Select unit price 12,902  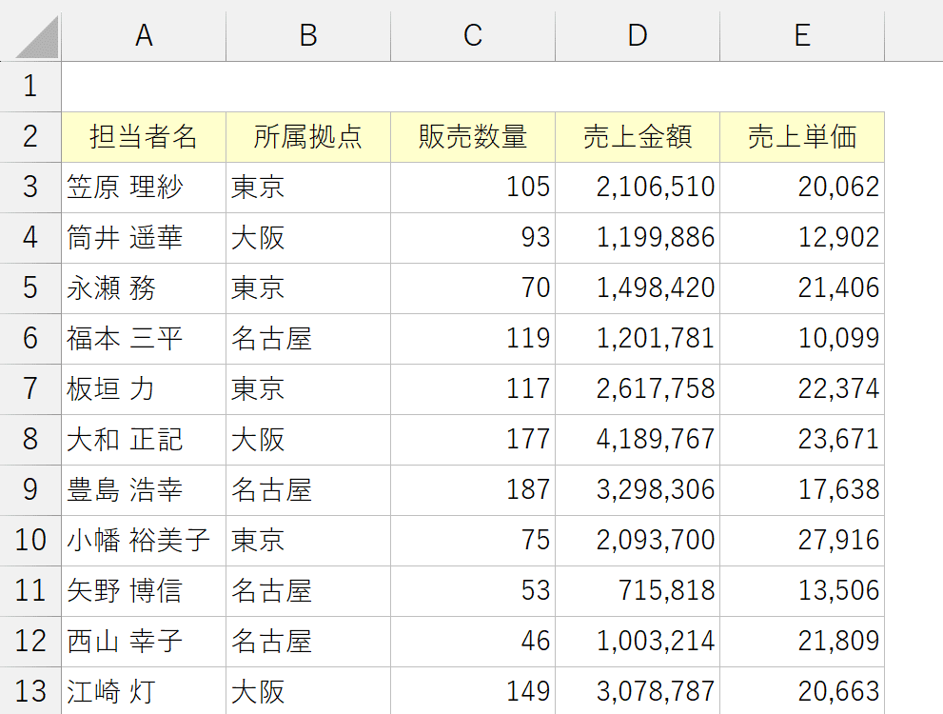(802, 238)
